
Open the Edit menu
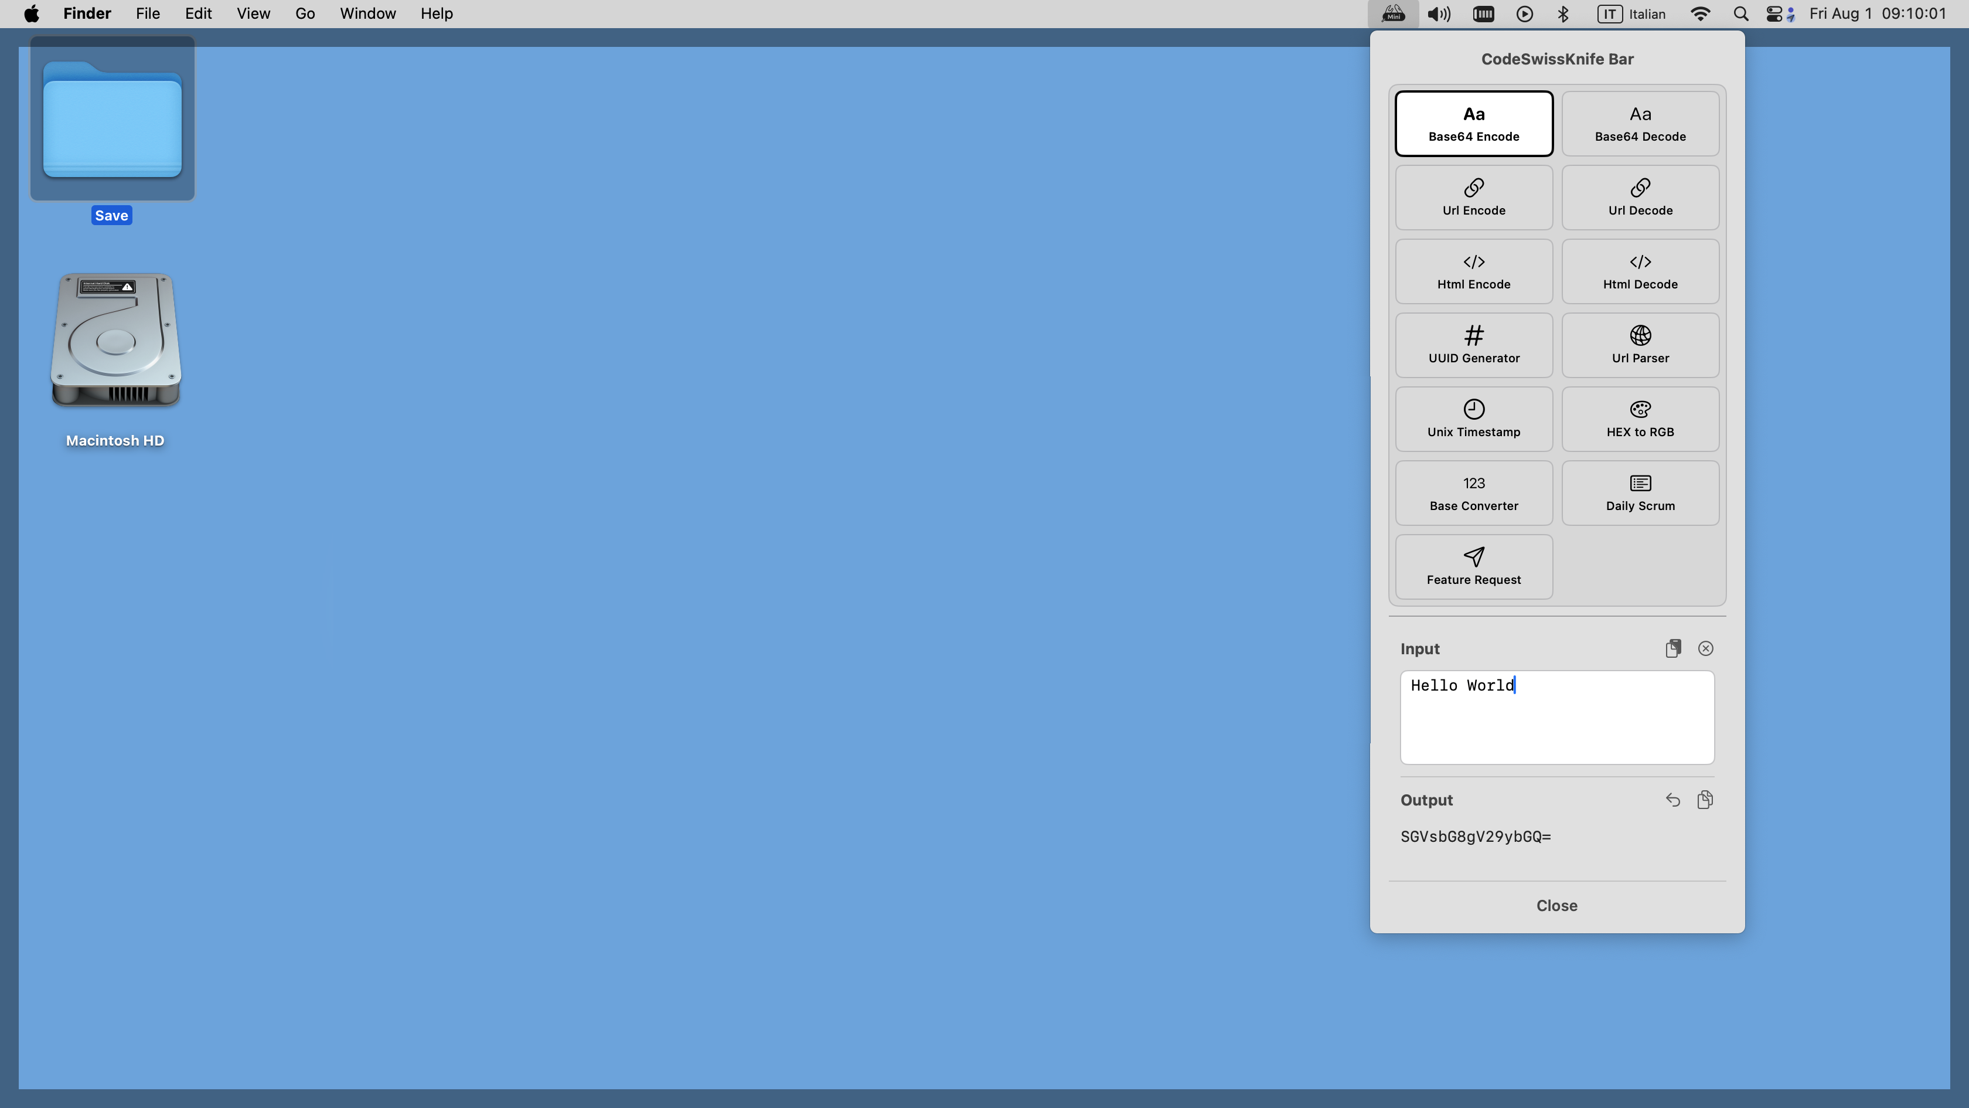coord(198,13)
